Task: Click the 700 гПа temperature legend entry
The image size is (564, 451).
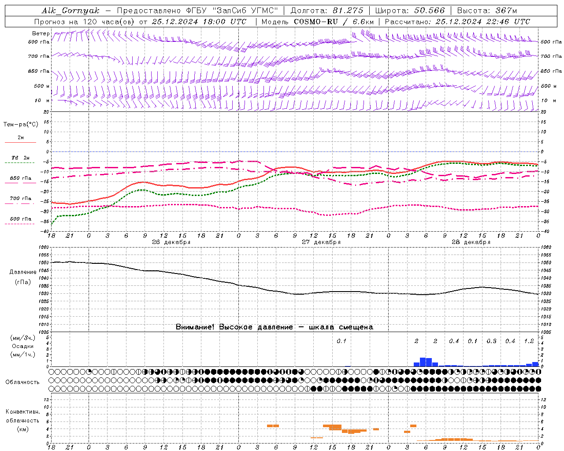Action: tap(21, 198)
